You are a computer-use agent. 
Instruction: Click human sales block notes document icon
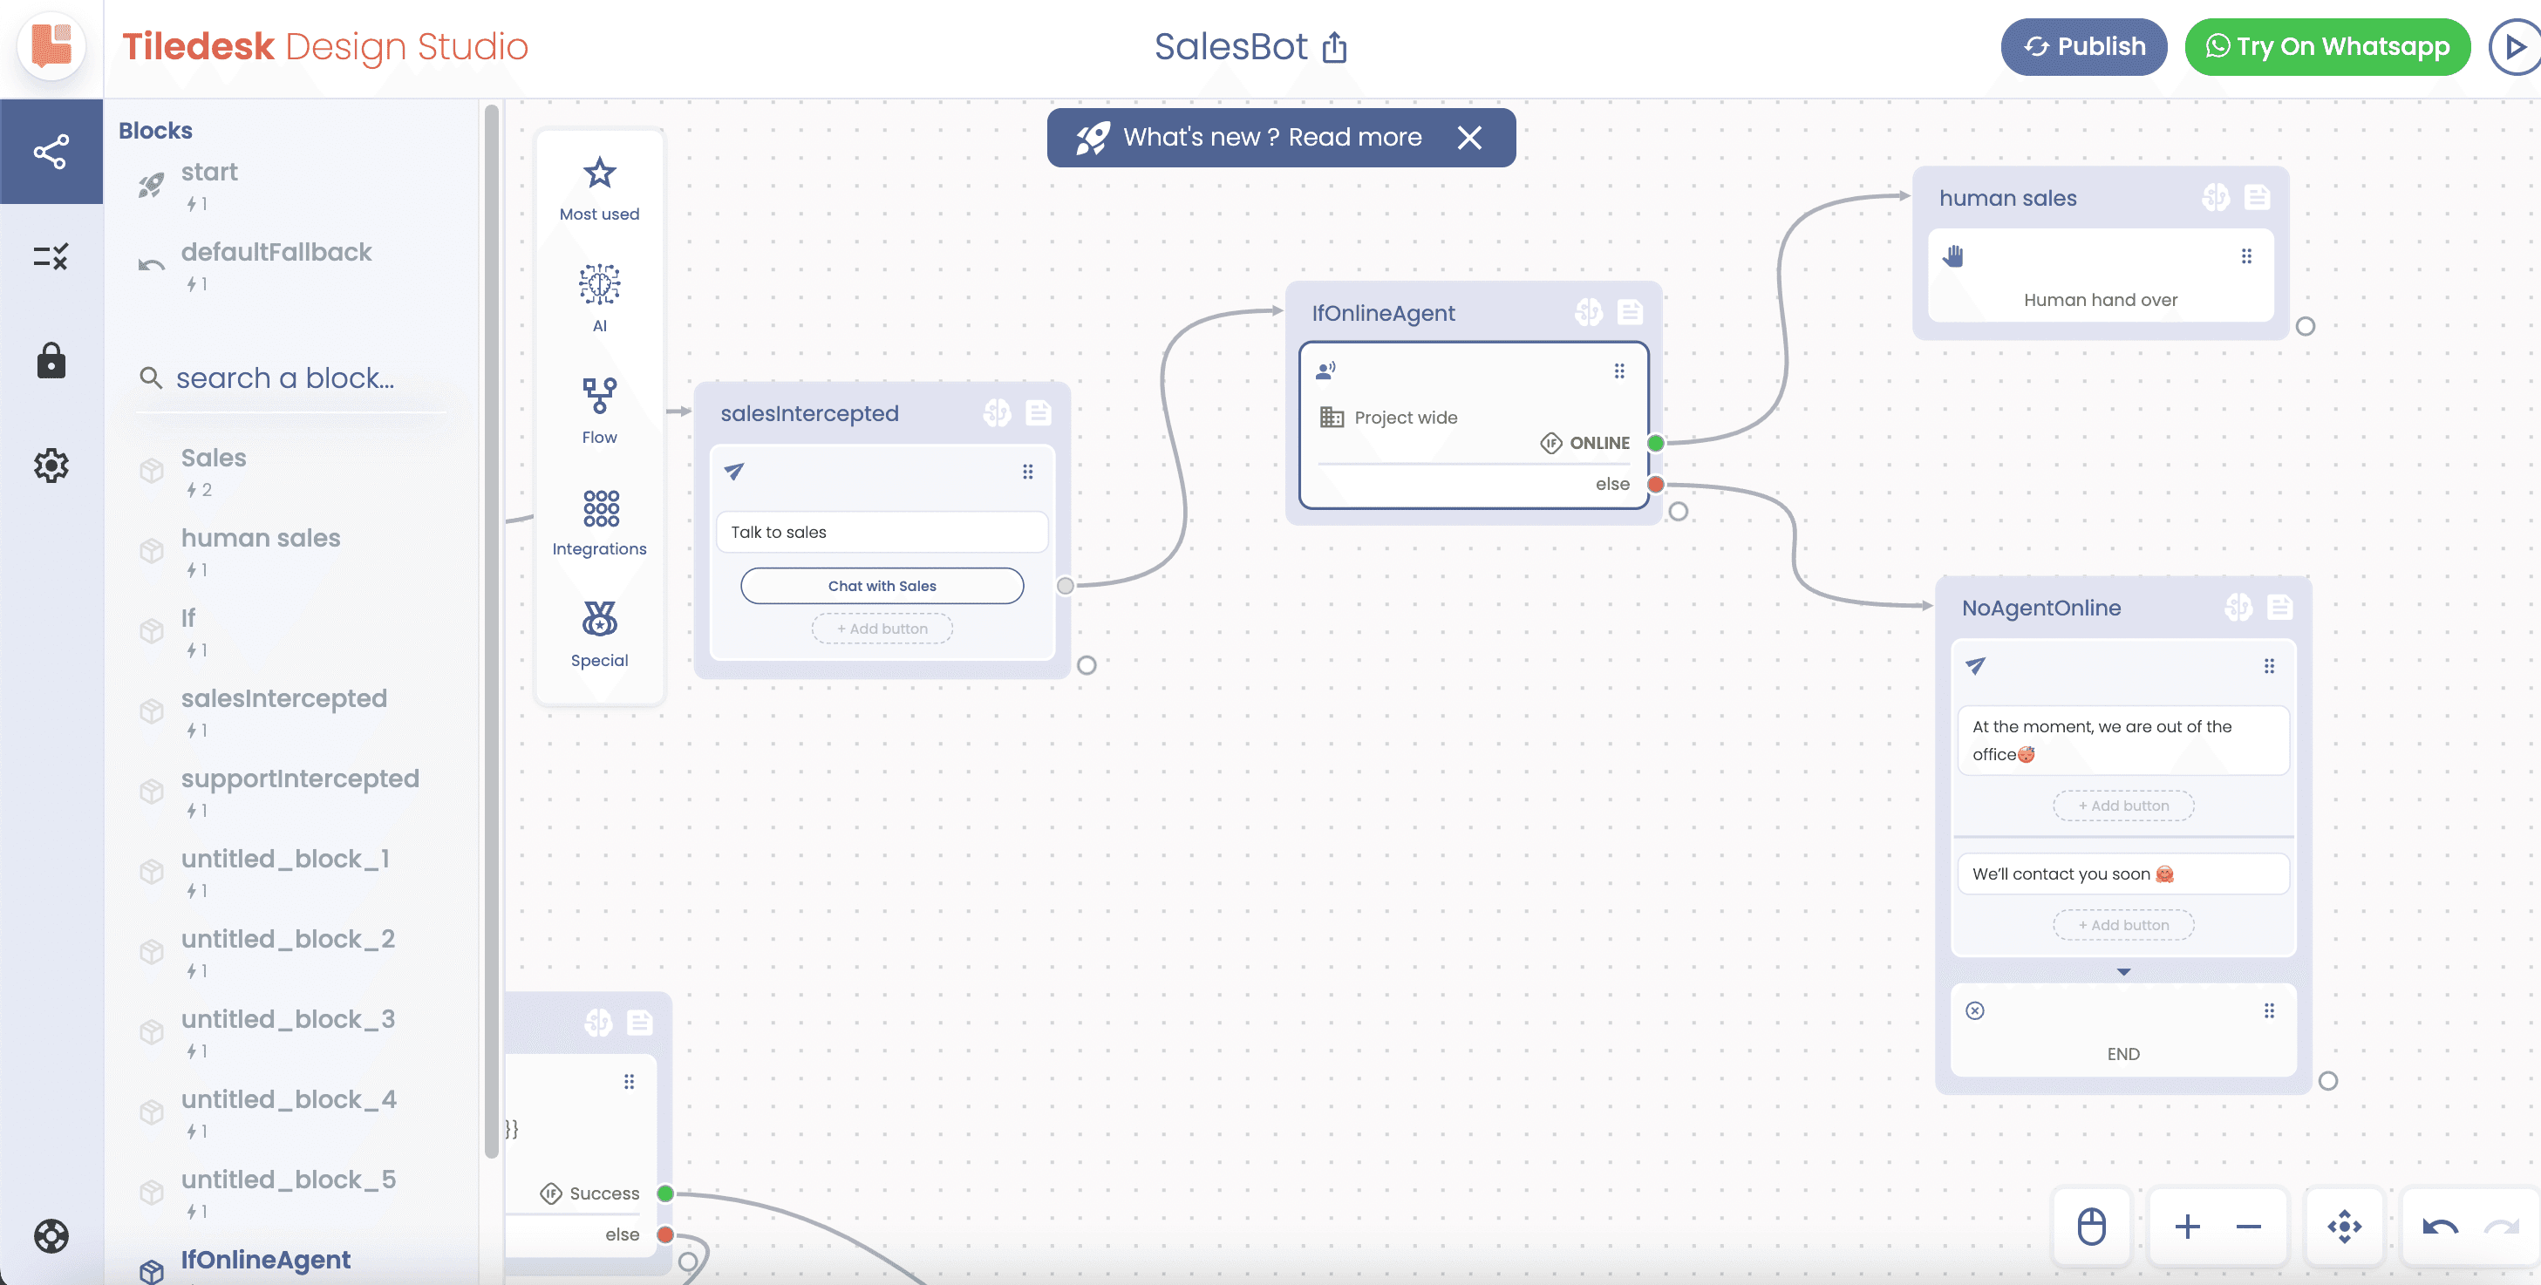tap(2257, 197)
